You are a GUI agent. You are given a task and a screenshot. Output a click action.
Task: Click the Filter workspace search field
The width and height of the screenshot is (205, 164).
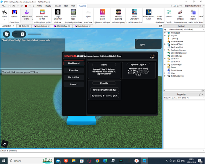click(184, 30)
